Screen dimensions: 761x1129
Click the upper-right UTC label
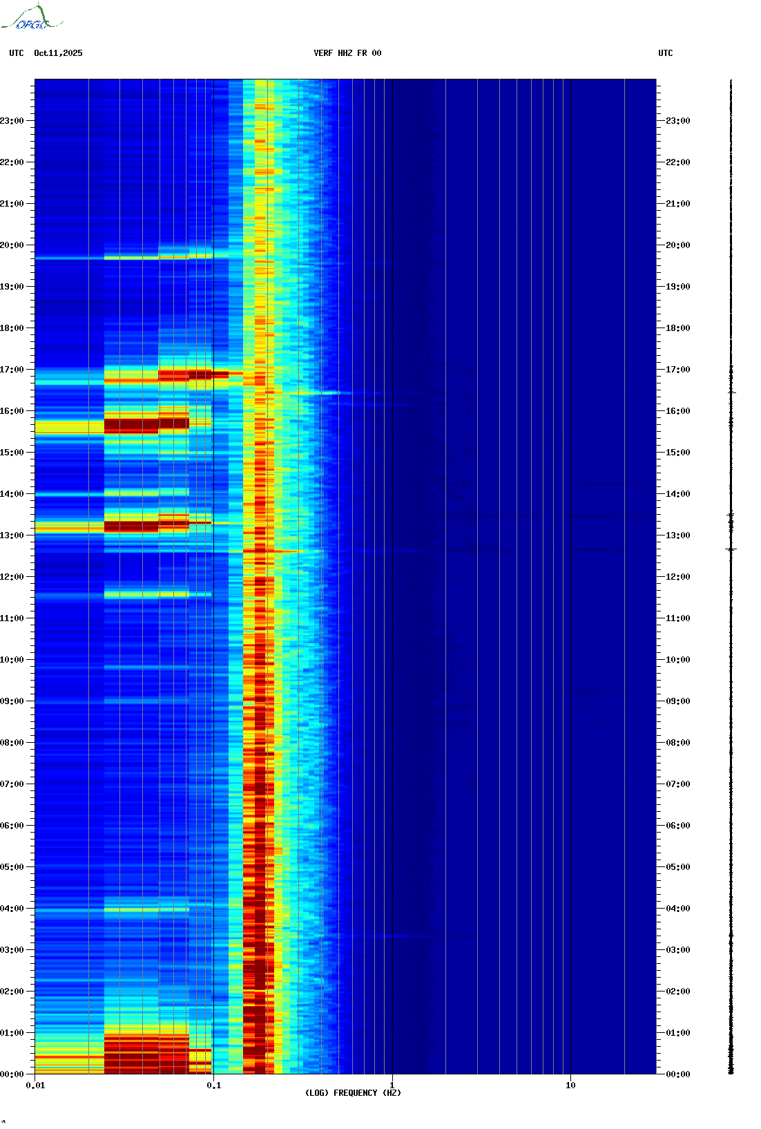[x=666, y=53]
